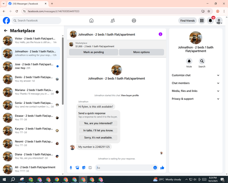Open the emoji picker smiley
This screenshot has height=183, width=228.
[155, 168]
